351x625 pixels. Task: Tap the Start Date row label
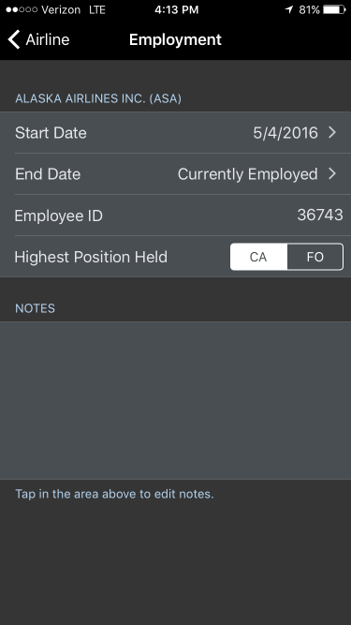tap(51, 133)
